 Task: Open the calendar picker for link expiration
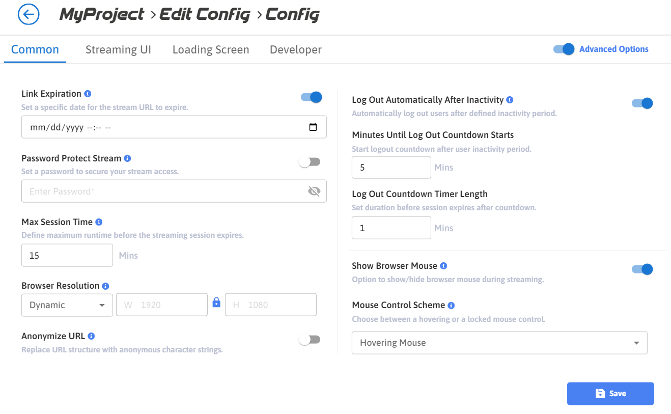[313, 127]
